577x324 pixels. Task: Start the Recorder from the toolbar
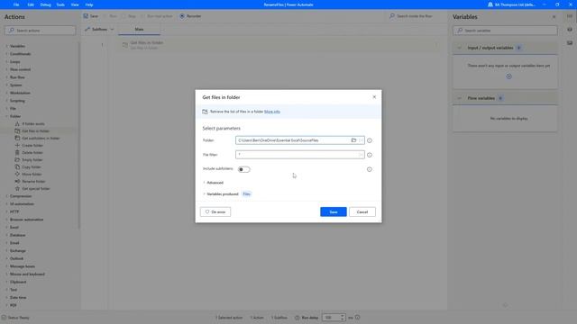[190, 16]
